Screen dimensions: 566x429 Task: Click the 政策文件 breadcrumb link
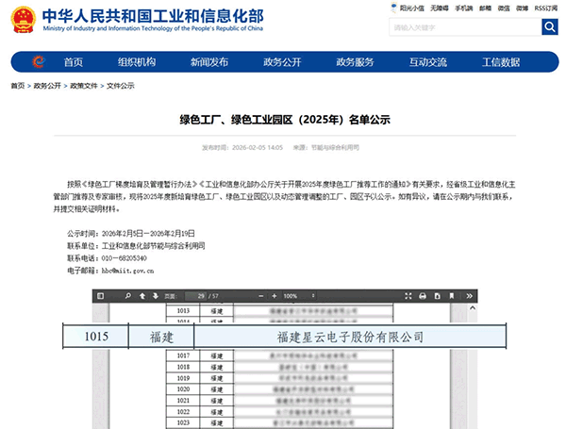pos(82,85)
